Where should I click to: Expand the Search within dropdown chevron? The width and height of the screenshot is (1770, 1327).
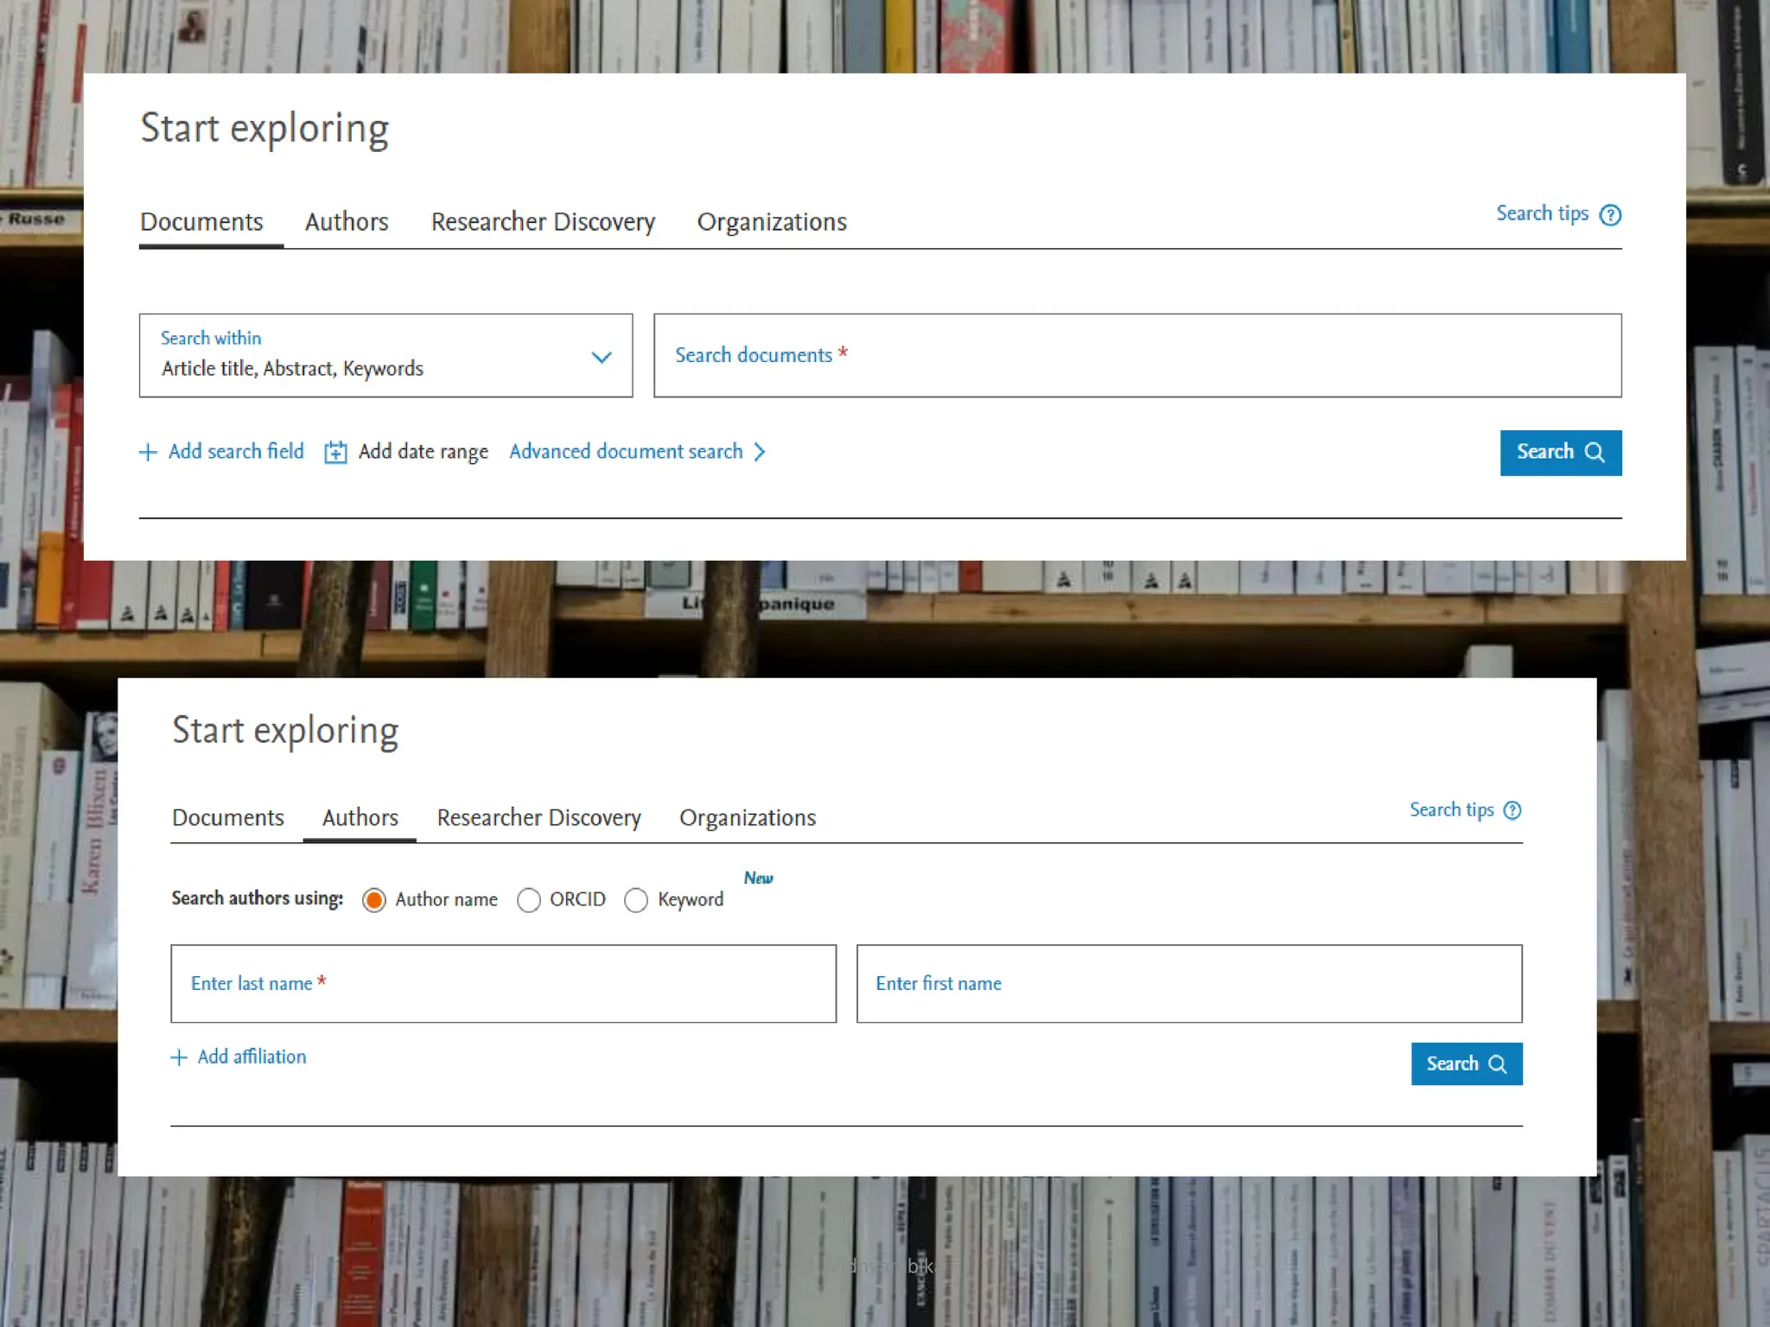tap(602, 357)
